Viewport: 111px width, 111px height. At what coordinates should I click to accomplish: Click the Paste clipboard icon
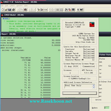(26, 10)
